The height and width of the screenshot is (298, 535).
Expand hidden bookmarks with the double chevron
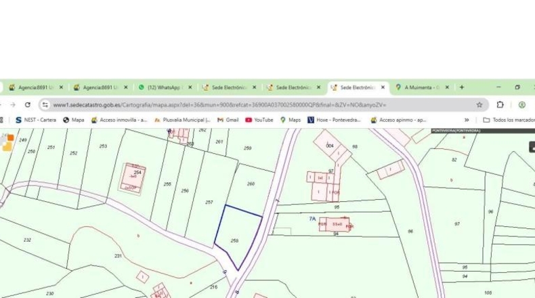[x=467, y=120]
